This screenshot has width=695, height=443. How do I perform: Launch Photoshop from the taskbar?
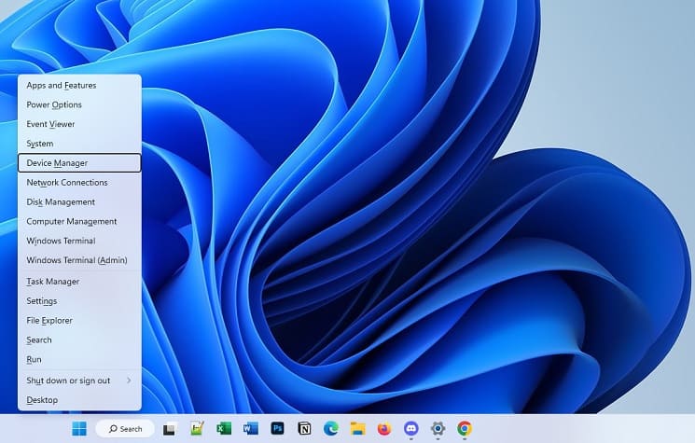point(277,428)
